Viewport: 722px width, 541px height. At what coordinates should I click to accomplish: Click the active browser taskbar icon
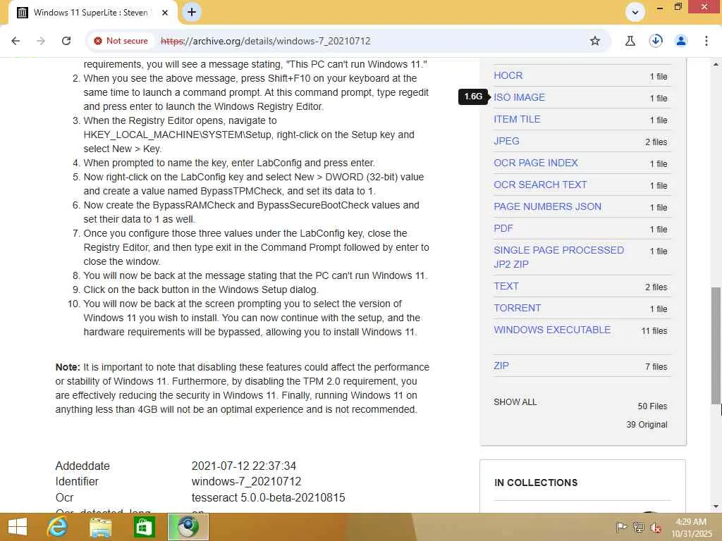[x=188, y=527]
